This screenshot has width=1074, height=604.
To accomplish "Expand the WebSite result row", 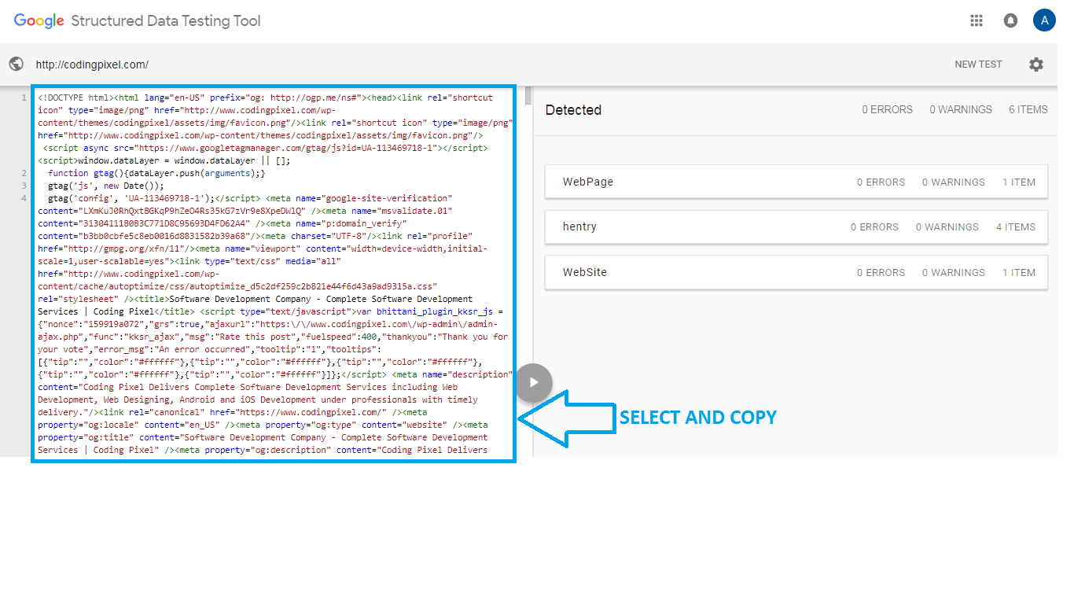I will [796, 272].
